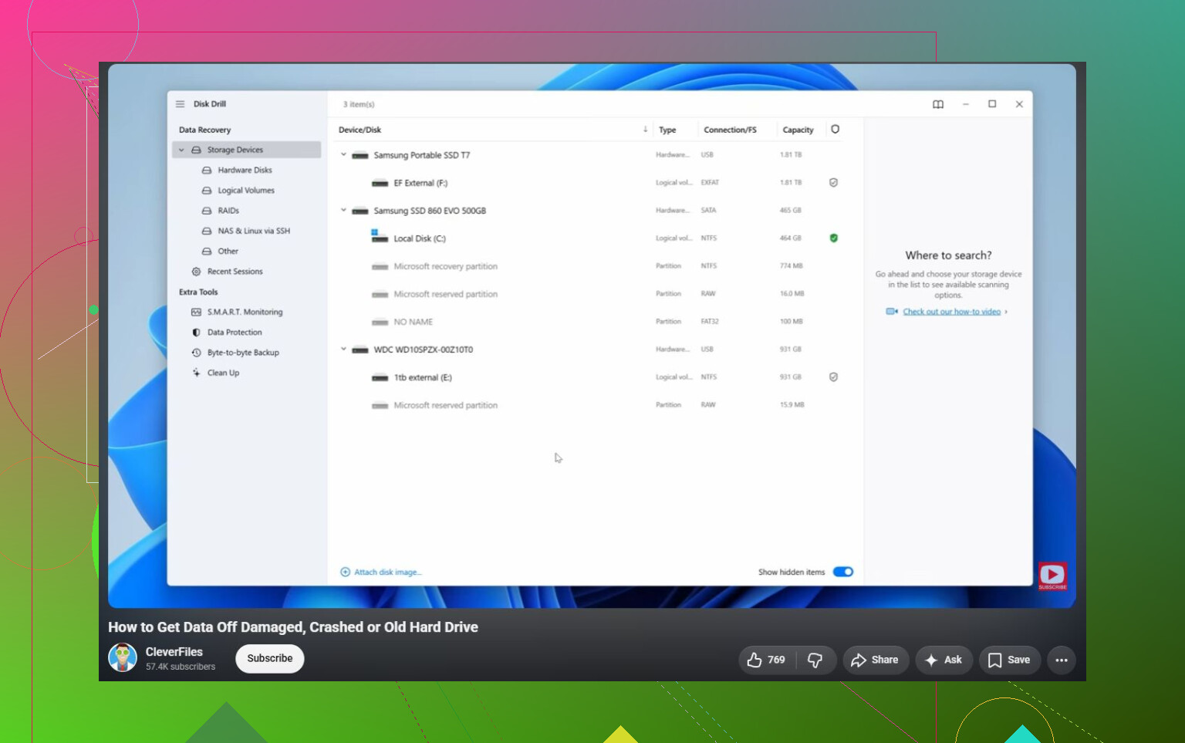Click the shield protection column header icon
The image size is (1185, 743).
835,130
